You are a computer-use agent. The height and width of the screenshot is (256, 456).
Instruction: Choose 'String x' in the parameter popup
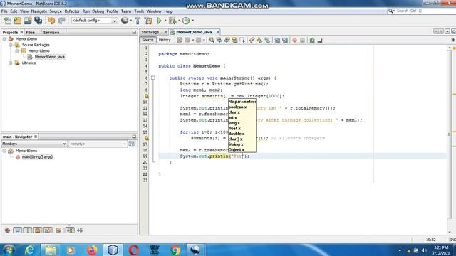point(236,144)
